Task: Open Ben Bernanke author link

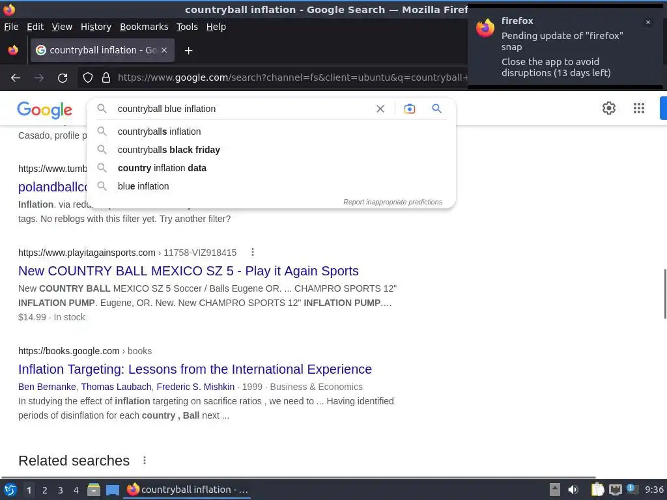Action: [47, 387]
